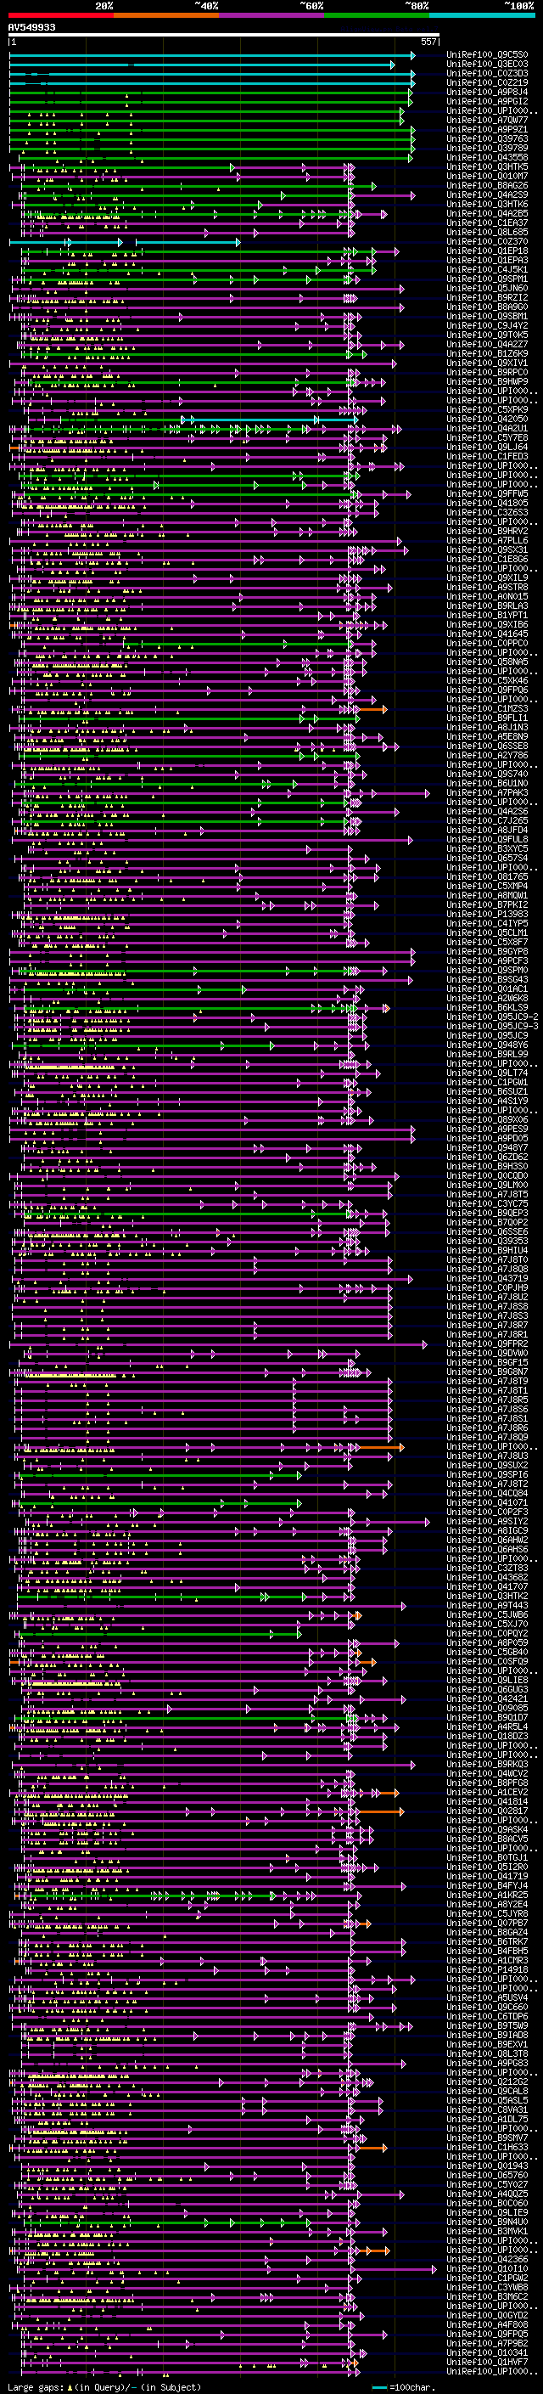Open the UniRef100_Q4A2S9 hit link
543x2394 pixels.
click(x=487, y=194)
